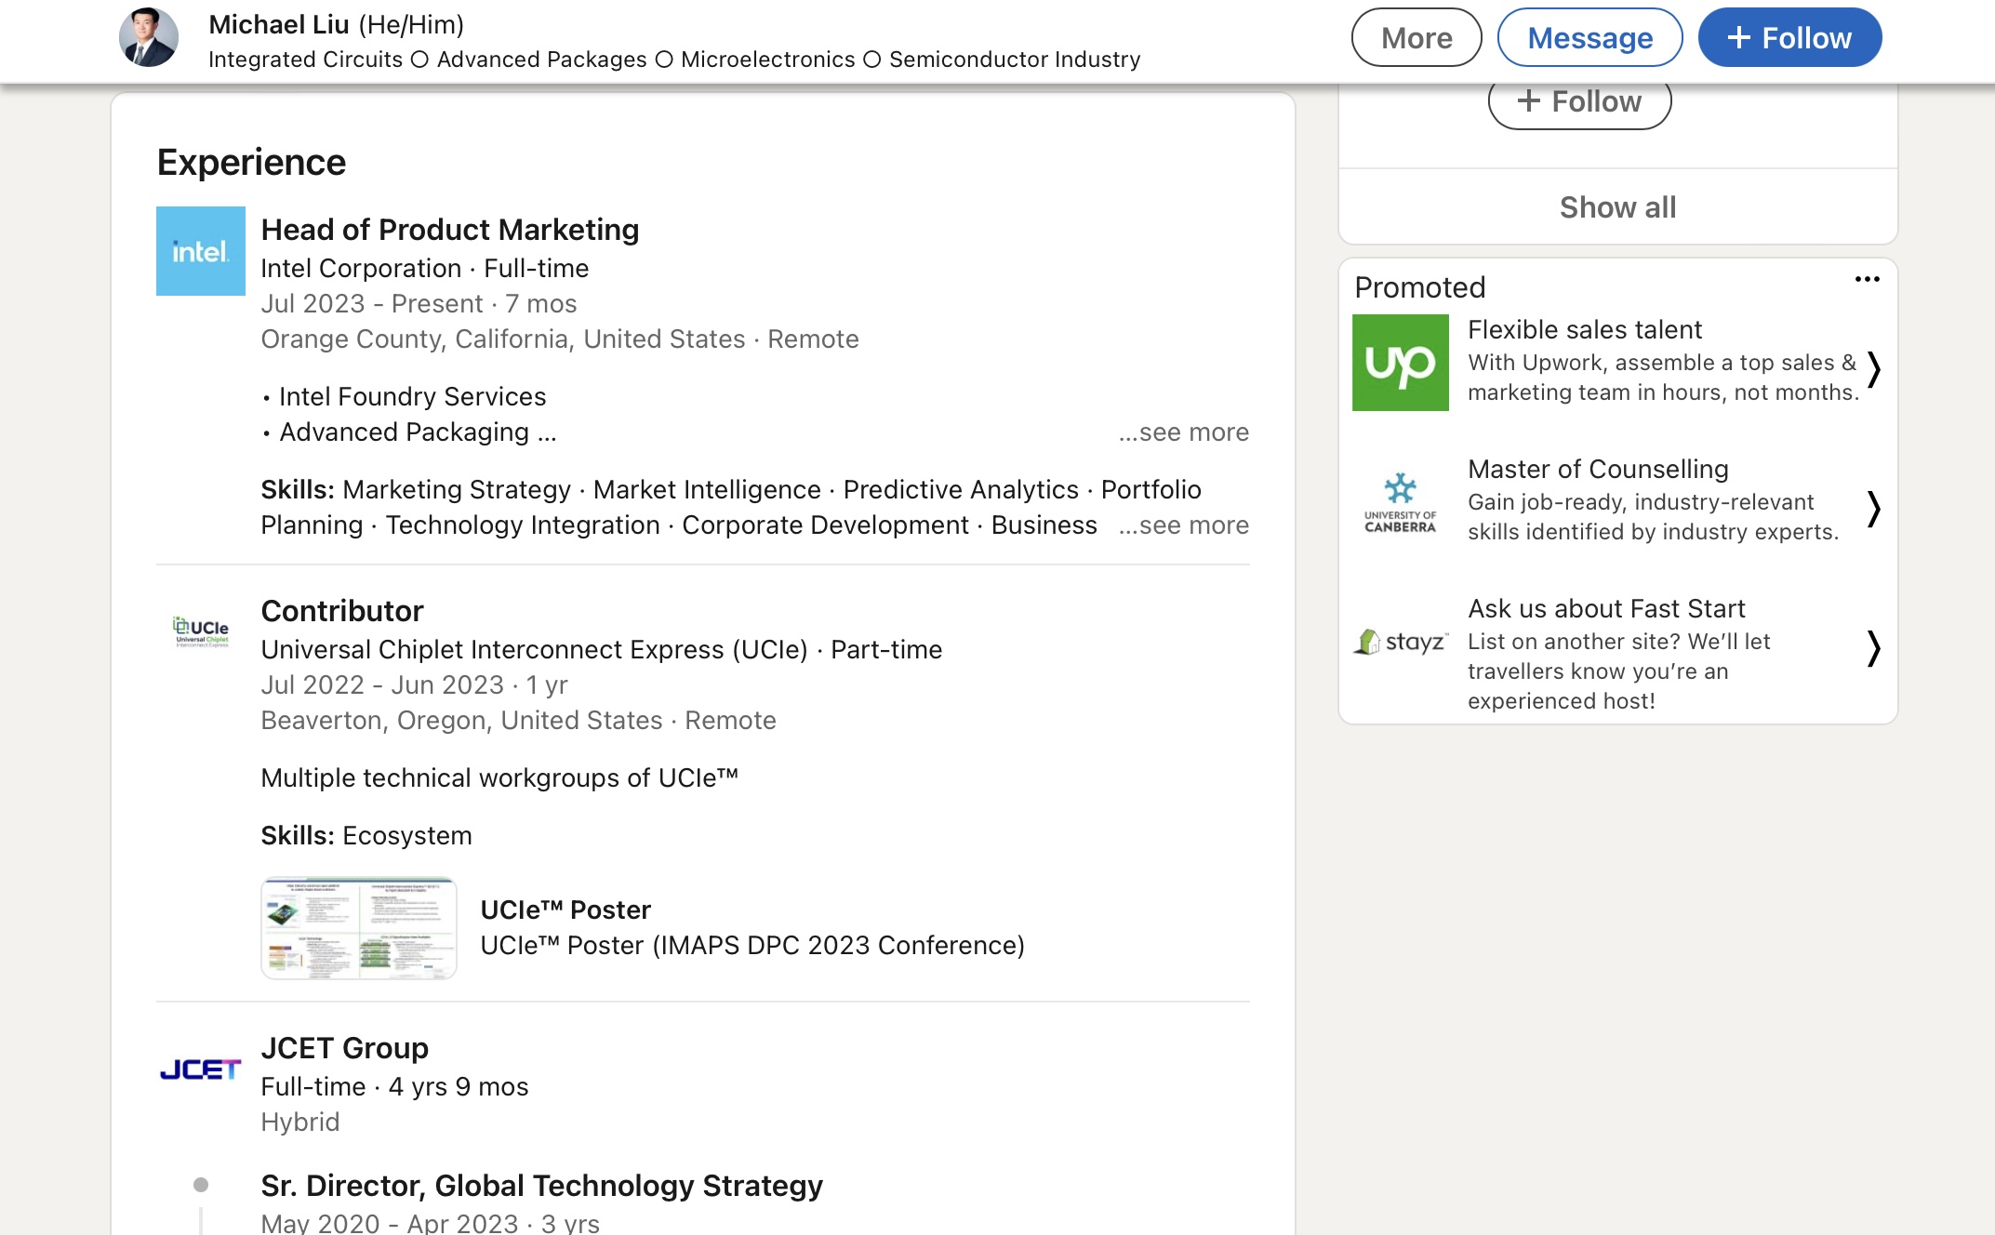Open the Promoted three-dot options menu
The height and width of the screenshot is (1235, 1995).
(1868, 279)
